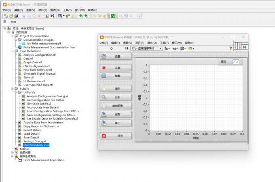The height and width of the screenshot is (182, 275).
Task: Click the 设置 button
Action: pos(116,56)
